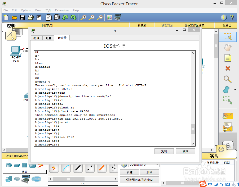Click the 新建 scenario button
Viewport: 239px width, 187px height.
point(130,172)
